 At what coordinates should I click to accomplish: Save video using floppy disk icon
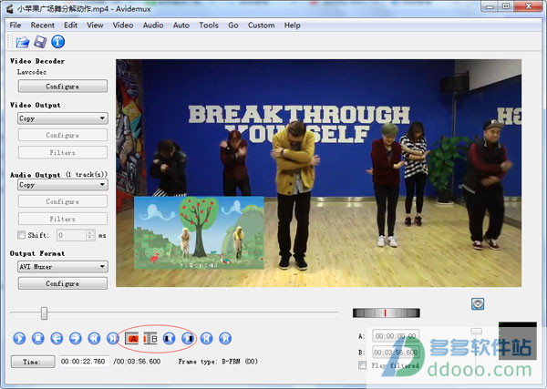[x=40, y=42]
